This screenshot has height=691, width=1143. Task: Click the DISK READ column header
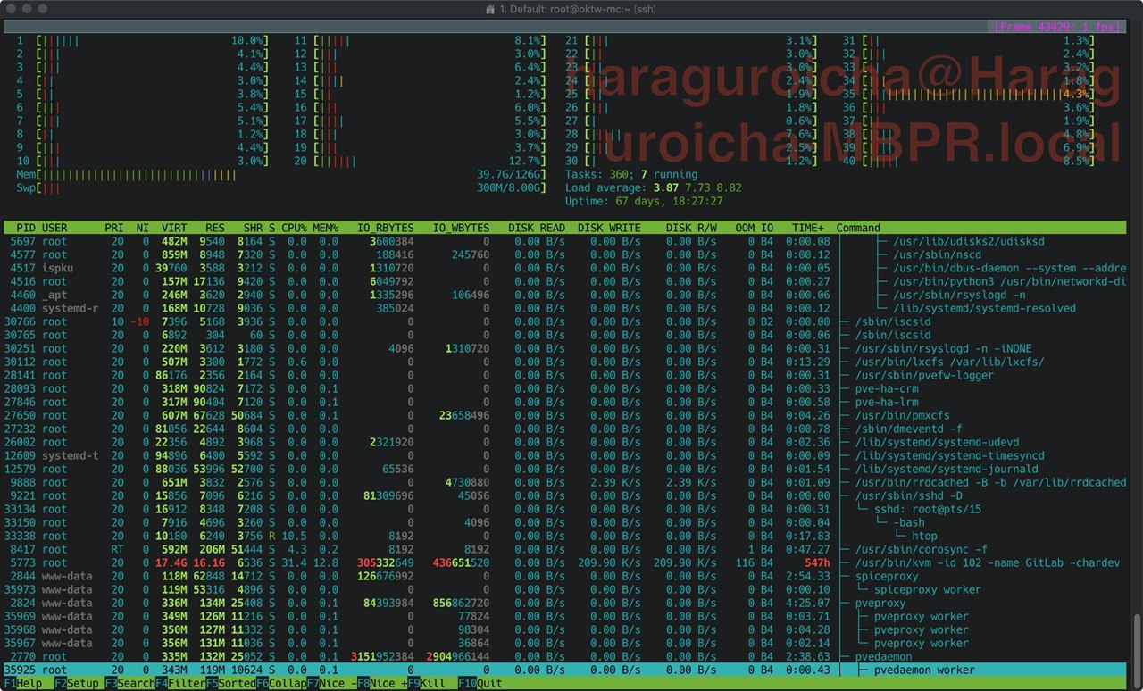[x=537, y=228]
